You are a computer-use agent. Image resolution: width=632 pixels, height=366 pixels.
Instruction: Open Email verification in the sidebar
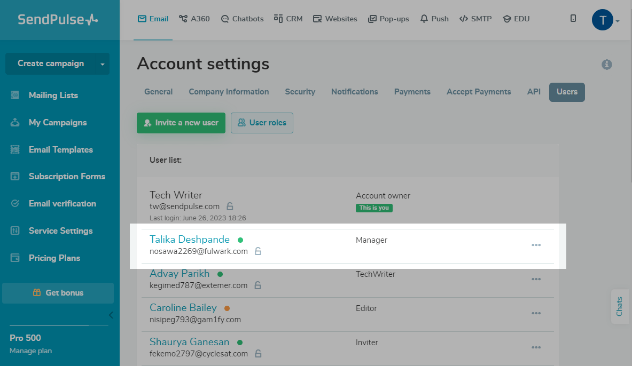(x=62, y=204)
